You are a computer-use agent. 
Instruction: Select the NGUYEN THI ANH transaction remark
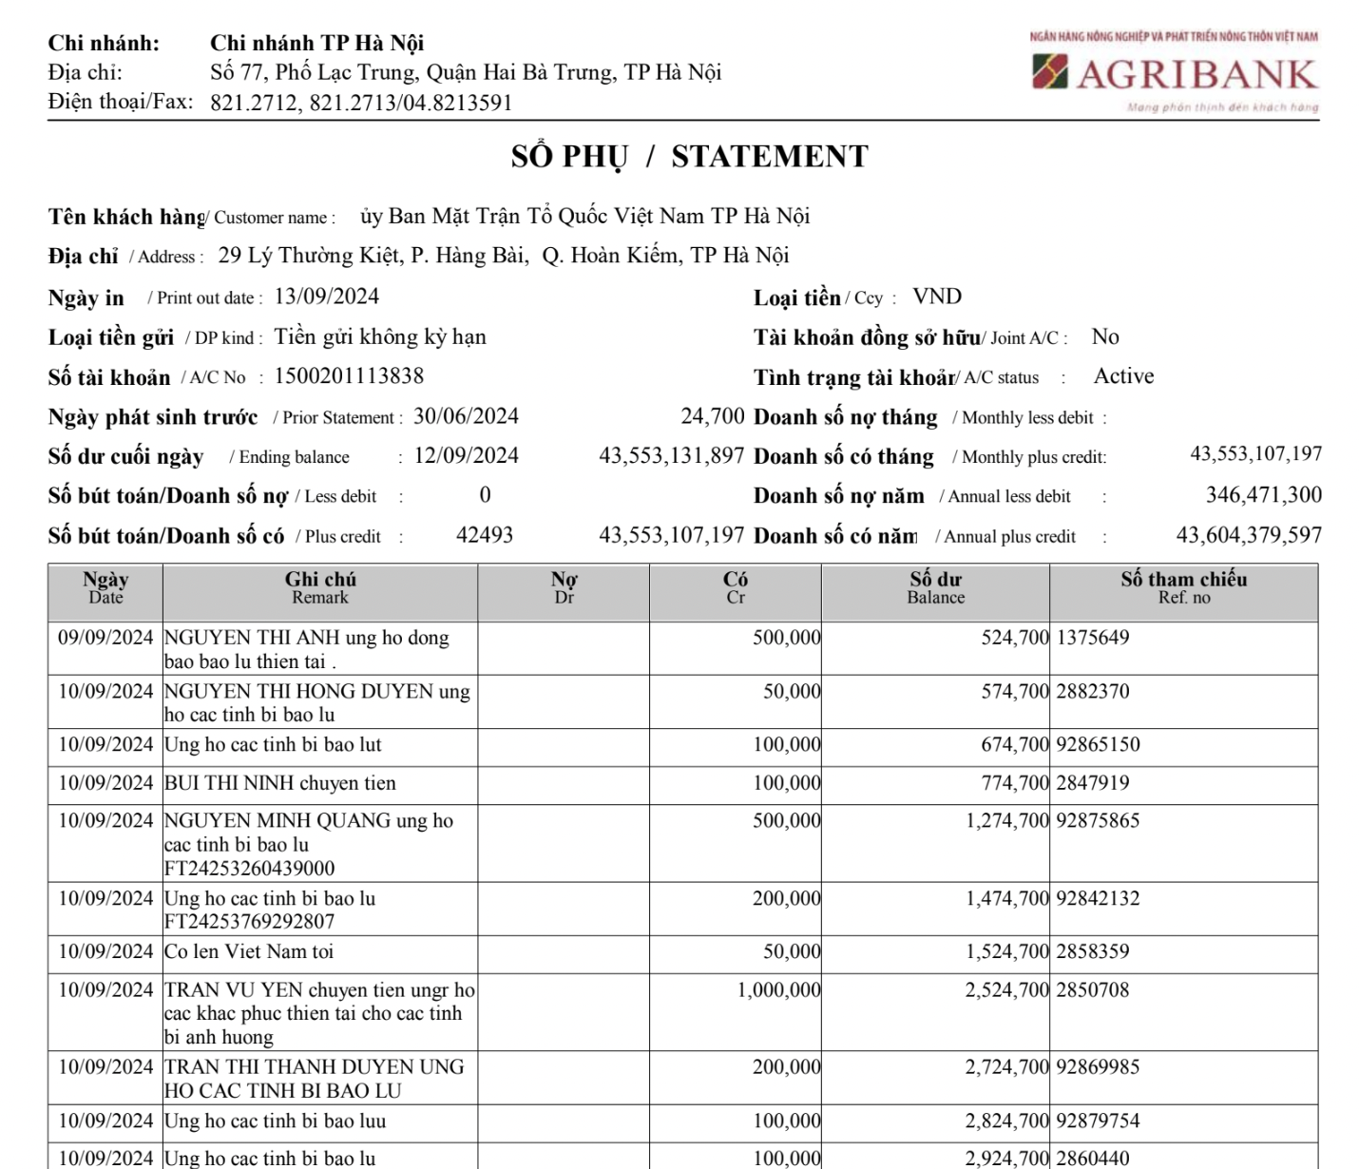tap(306, 649)
